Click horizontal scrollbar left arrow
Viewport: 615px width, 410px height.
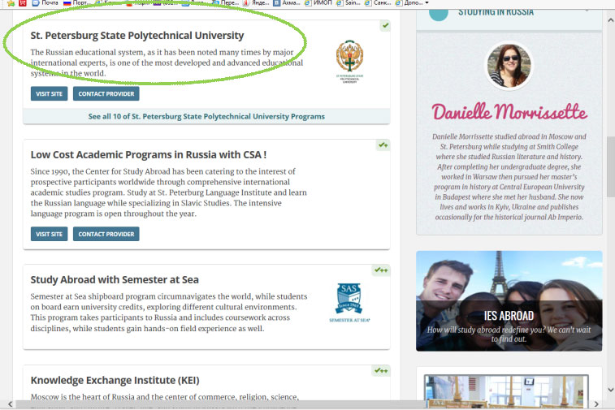pyautogui.click(x=11, y=404)
